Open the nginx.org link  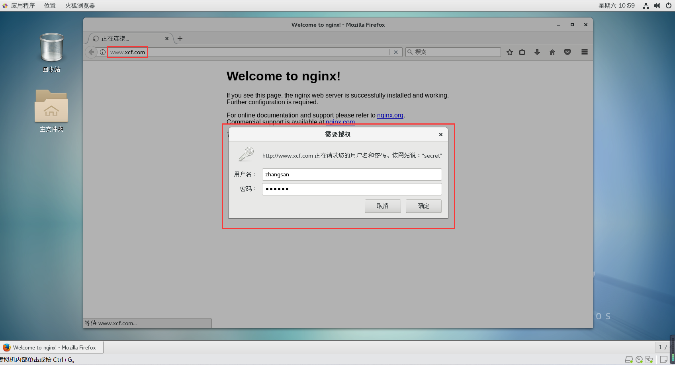point(390,115)
